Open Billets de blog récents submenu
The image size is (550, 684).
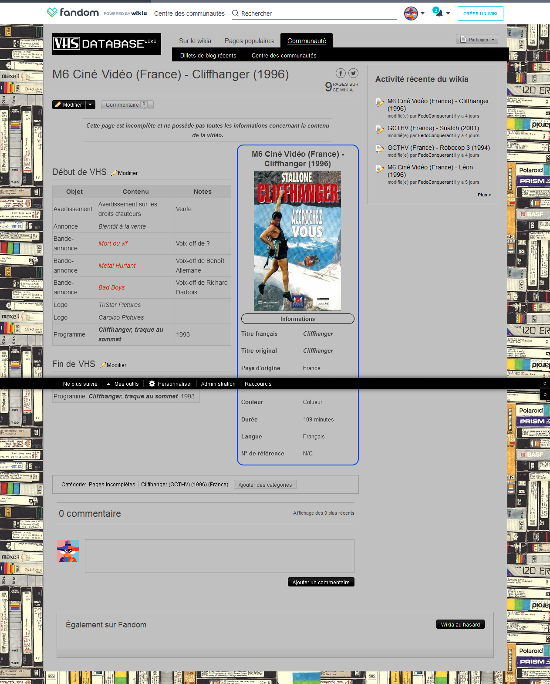click(x=208, y=55)
